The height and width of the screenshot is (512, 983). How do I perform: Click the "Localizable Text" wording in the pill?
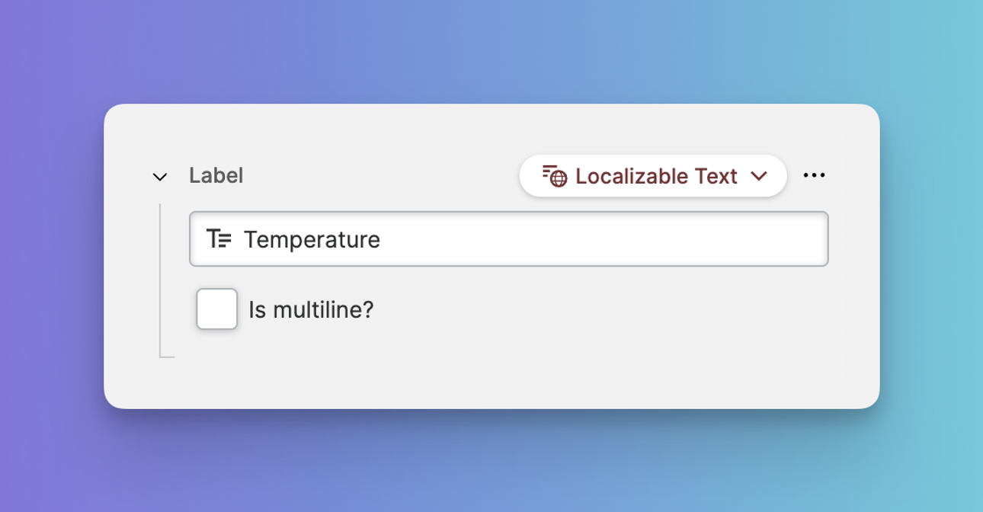point(656,176)
